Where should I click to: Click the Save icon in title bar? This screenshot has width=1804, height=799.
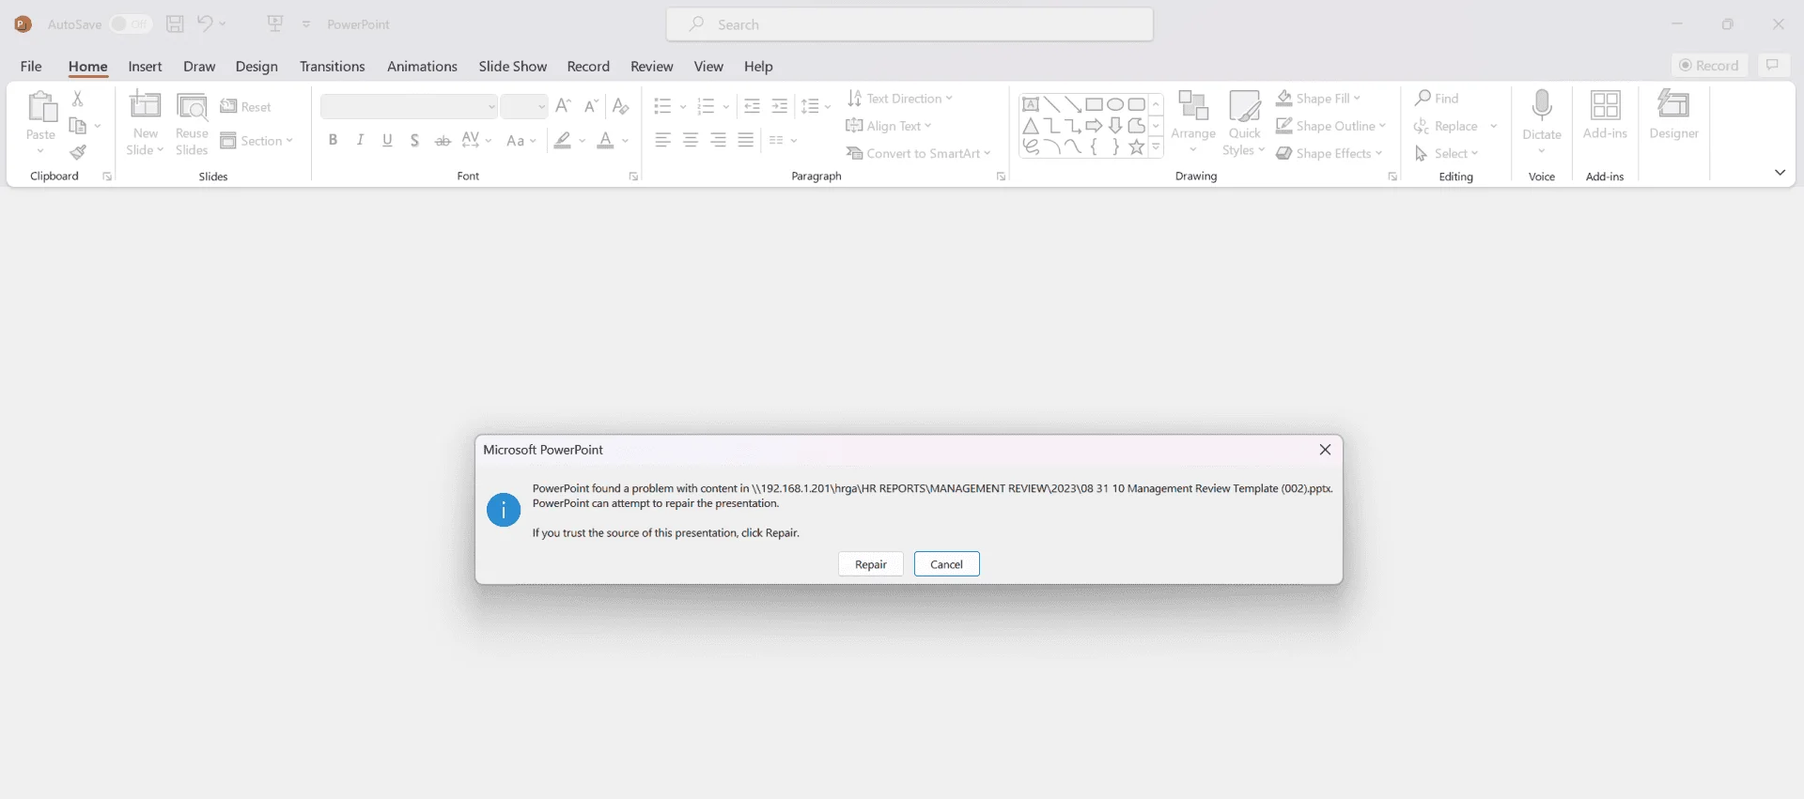pos(175,24)
